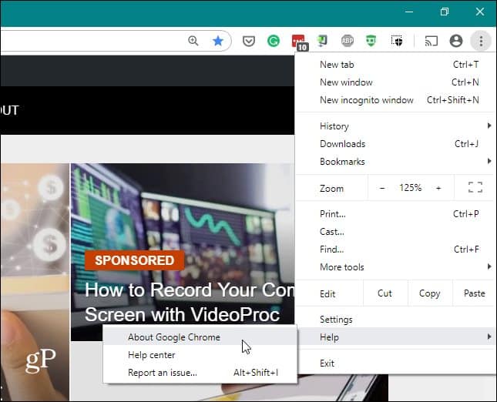Click the Copy button in Edit row
The height and width of the screenshot is (402, 497).
click(429, 293)
